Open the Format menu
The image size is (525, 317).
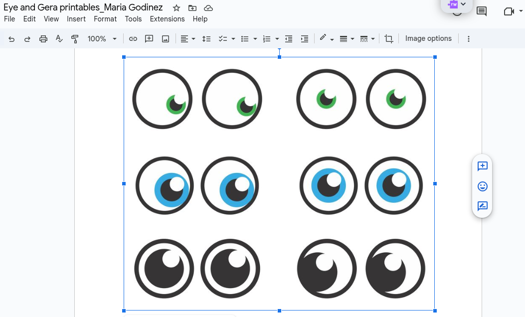[105, 19]
